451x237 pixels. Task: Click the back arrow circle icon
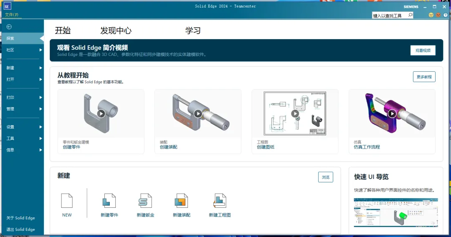9,27
